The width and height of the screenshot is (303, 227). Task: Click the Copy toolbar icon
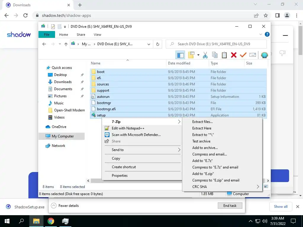[x=215, y=55]
